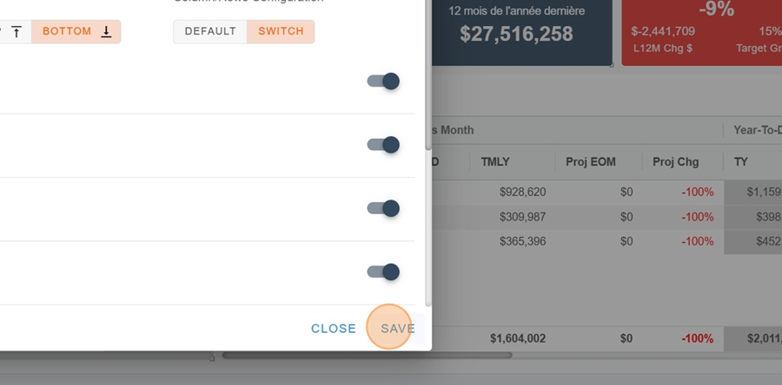Screen dimensions: 782x385
Task: Select the SWITCH configuration option
Action: point(281,32)
